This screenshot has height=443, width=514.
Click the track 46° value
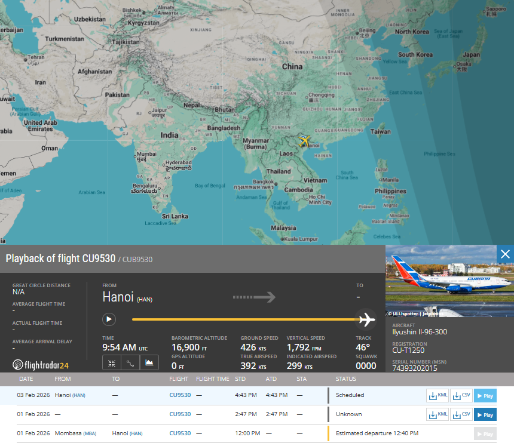(x=363, y=347)
